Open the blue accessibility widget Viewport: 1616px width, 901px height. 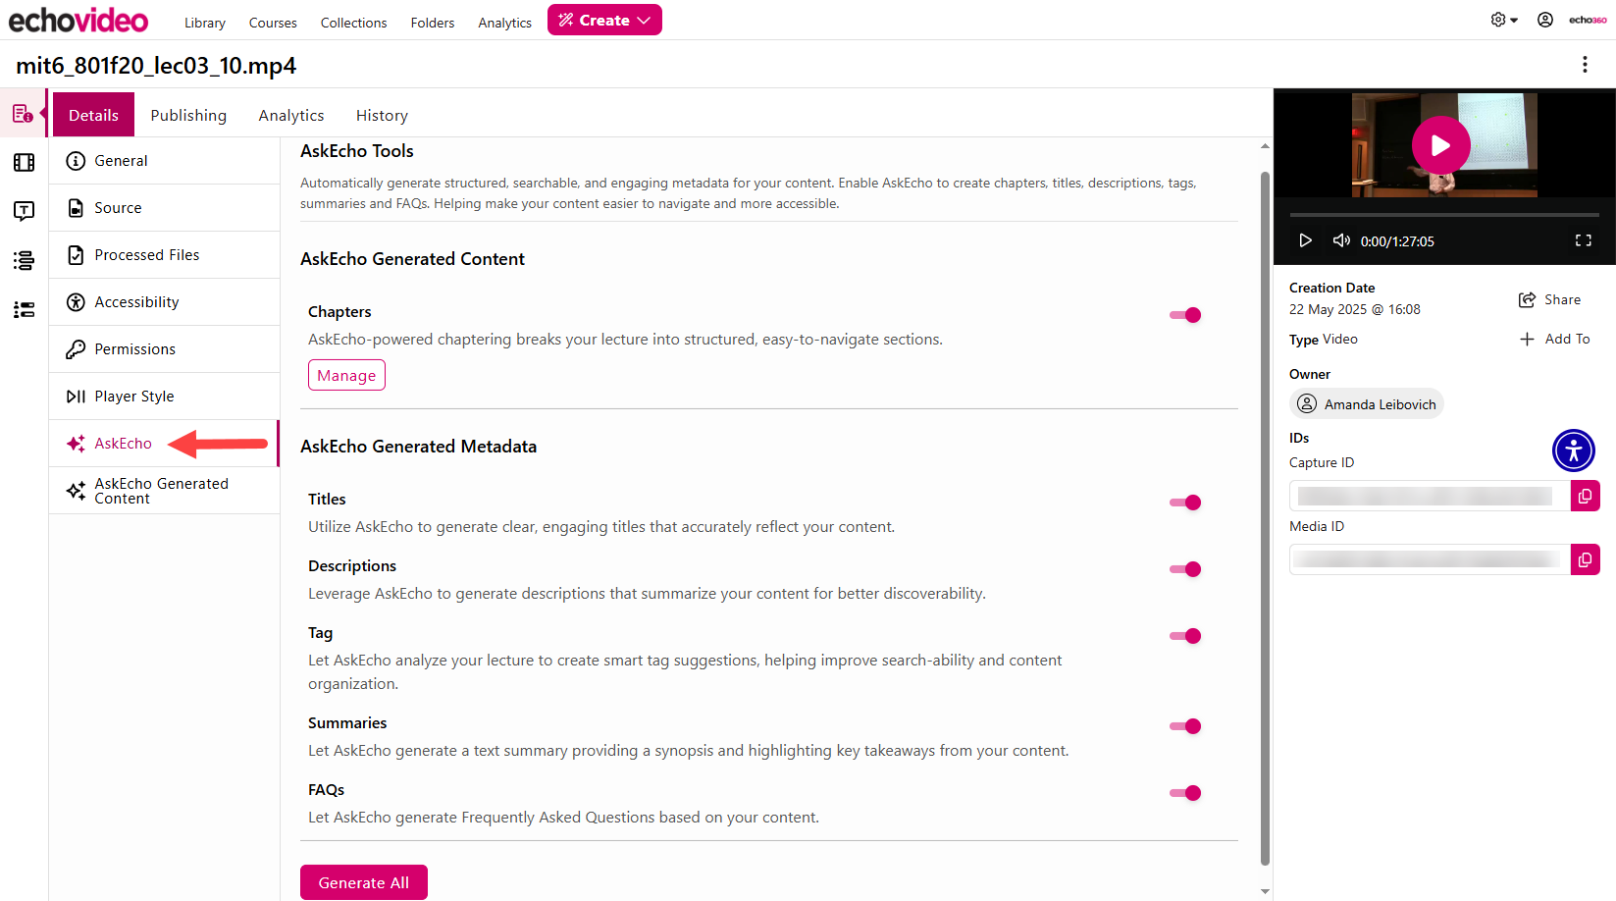point(1574,450)
